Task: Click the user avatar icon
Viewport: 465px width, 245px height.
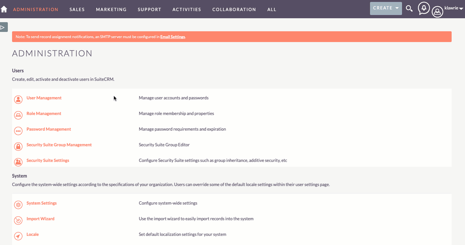Action: coord(437,12)
